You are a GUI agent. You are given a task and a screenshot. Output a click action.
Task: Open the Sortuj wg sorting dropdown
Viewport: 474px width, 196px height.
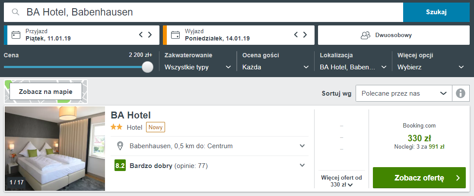click(404, 93)
